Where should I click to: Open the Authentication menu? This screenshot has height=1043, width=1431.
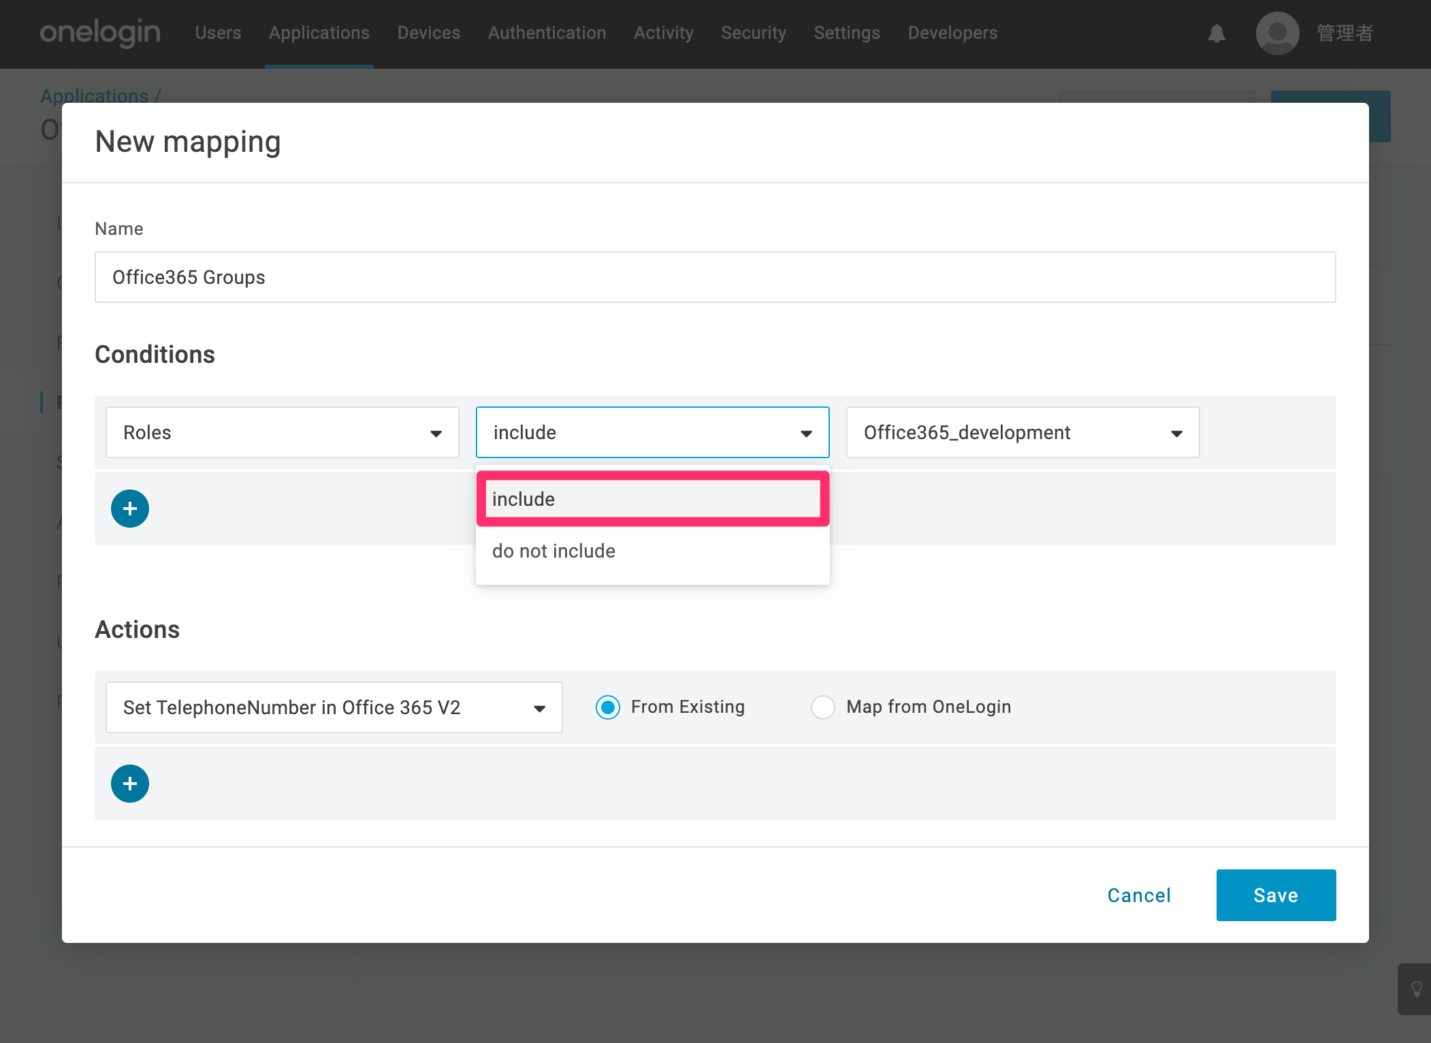(547, 33)
